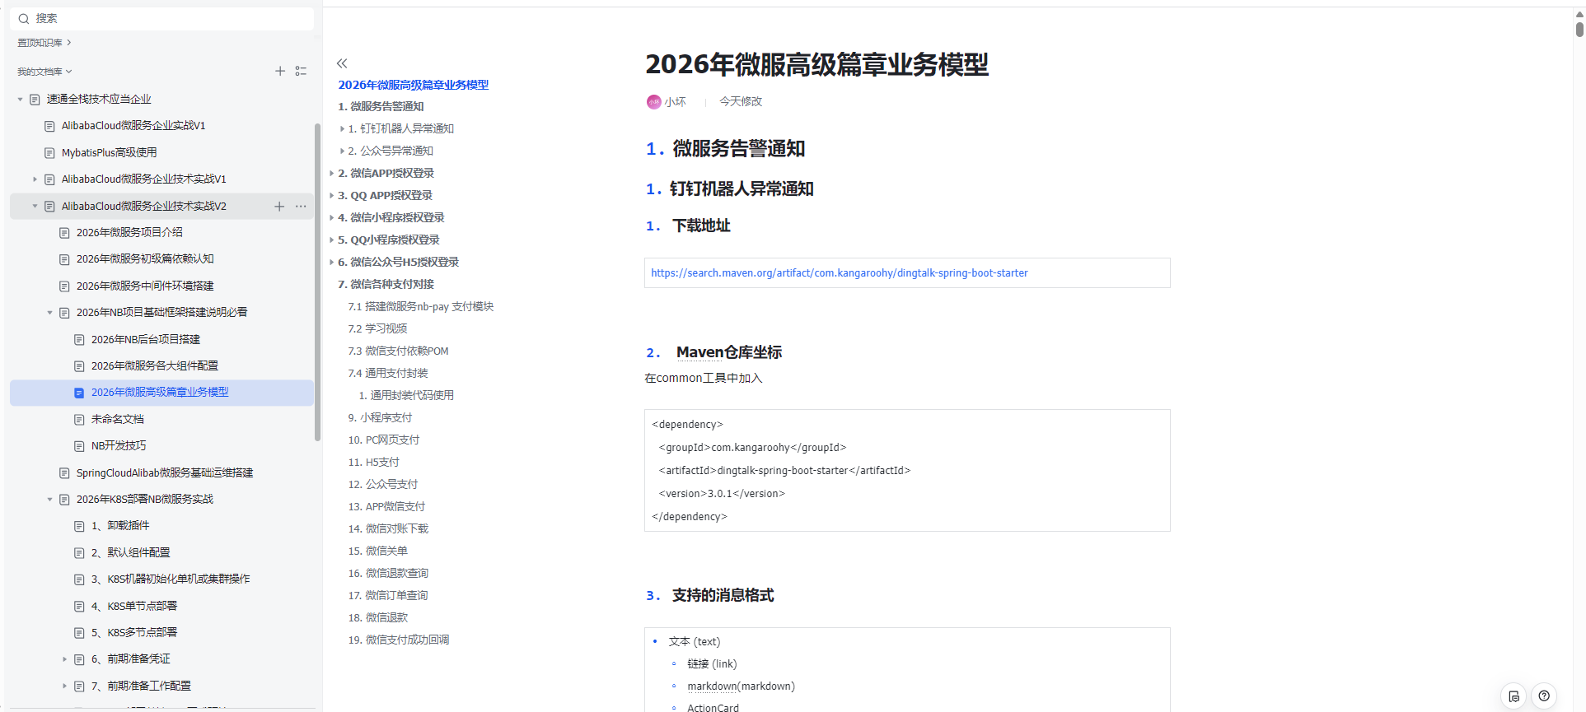This screenshot has width=1586, height=712.
Task: Open the dingtalk-spring-boot-starter Maven link
Action: pos(839,273)
